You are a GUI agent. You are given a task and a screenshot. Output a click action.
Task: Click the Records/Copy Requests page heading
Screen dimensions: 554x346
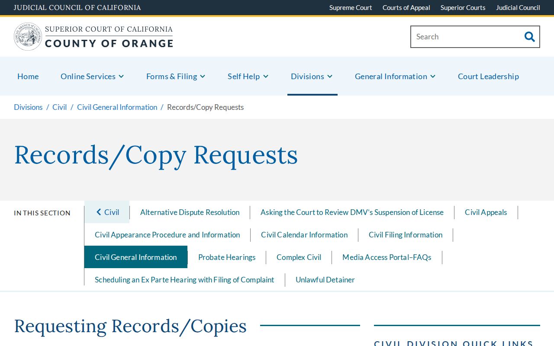(156, 155)
